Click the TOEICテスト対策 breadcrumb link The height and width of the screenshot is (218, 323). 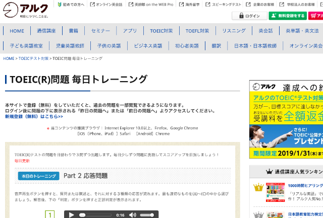[x=33, y=58]
